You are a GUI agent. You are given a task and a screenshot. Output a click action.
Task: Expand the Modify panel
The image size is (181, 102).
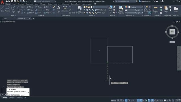[41, 16]
